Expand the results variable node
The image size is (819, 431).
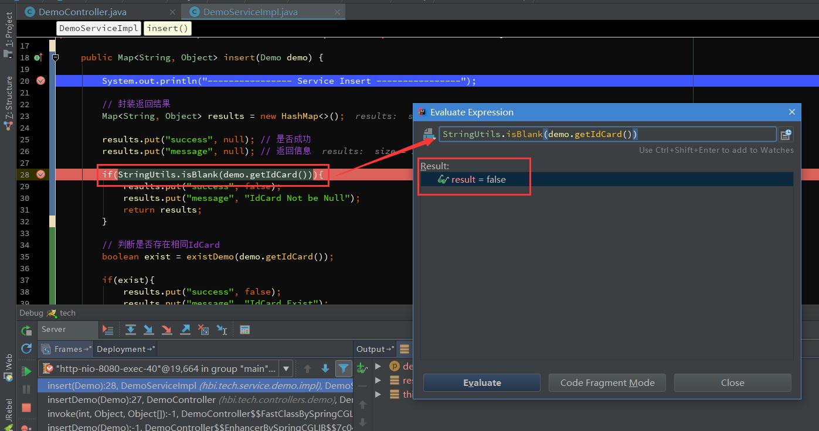click(x=378, y=380)
